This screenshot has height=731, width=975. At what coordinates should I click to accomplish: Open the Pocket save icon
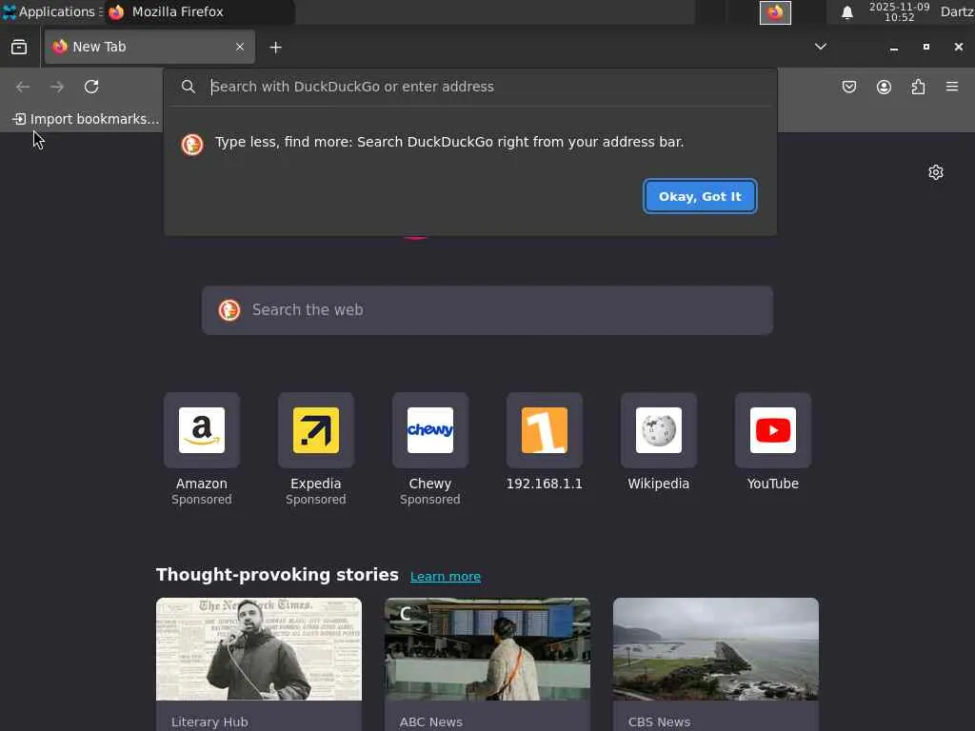849,87
